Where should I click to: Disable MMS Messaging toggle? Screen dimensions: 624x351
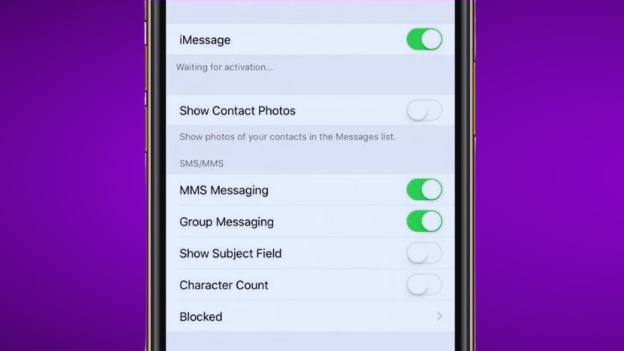[x=424, y=190]
